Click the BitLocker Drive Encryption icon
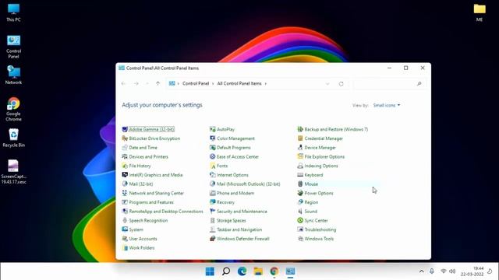This screenshot has width=499, height=280. click(125, 138)
